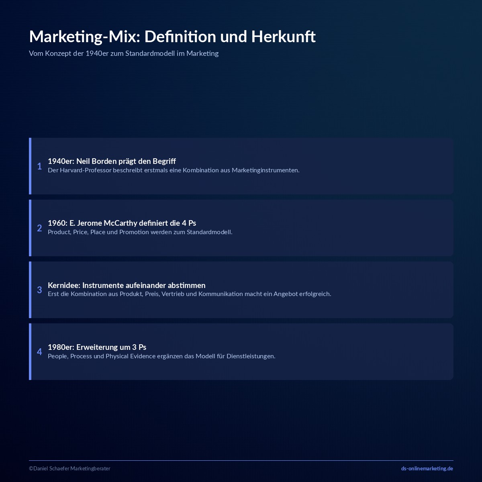482x482 pixels.
Task: Click text 'People, Process und Physical Evidence ergänzen'
Action: (115, 356)
